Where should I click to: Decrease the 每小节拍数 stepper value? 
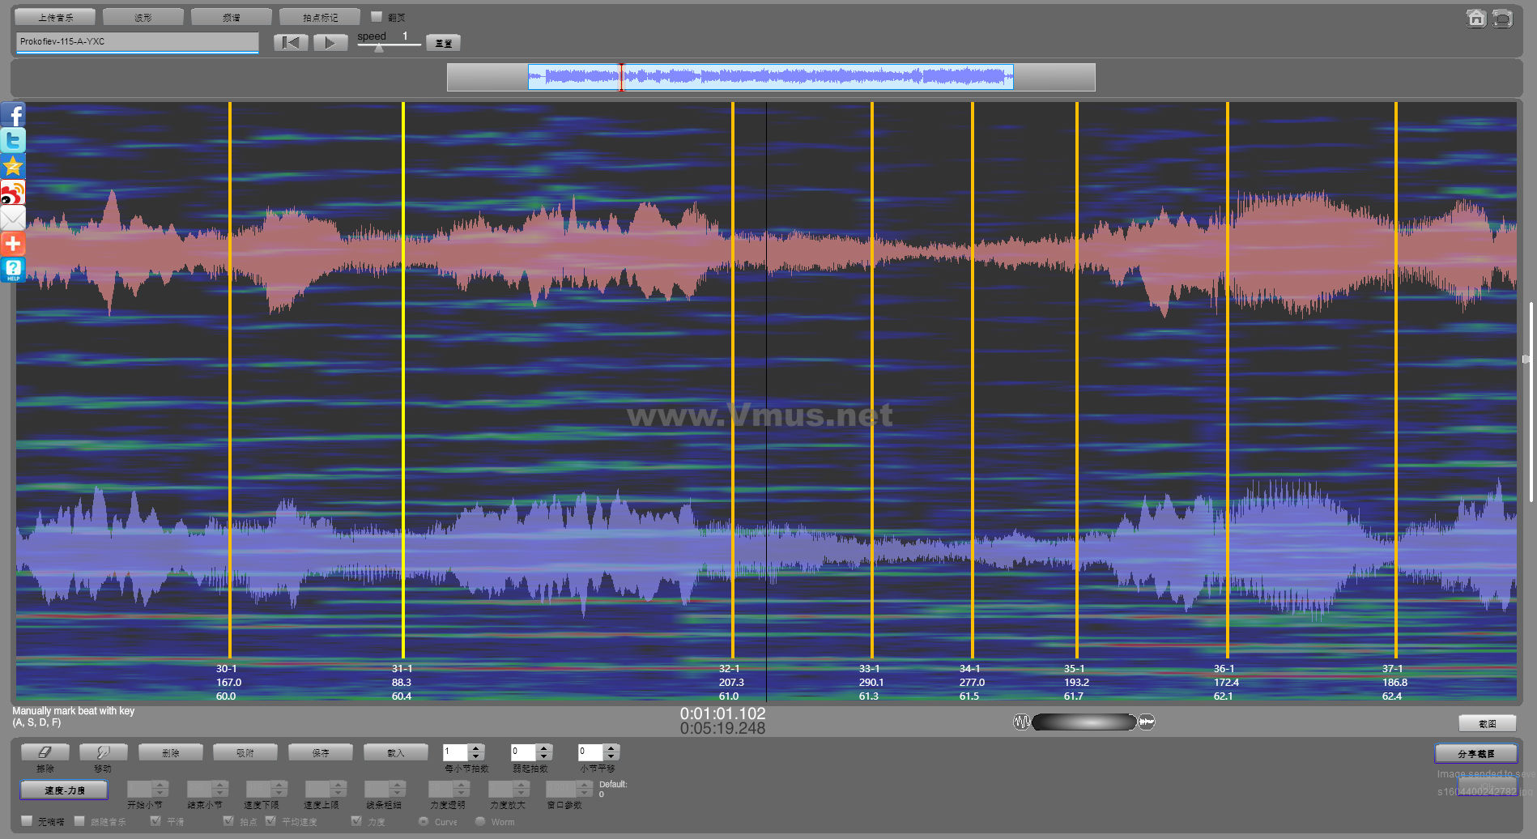pos(476,756)
